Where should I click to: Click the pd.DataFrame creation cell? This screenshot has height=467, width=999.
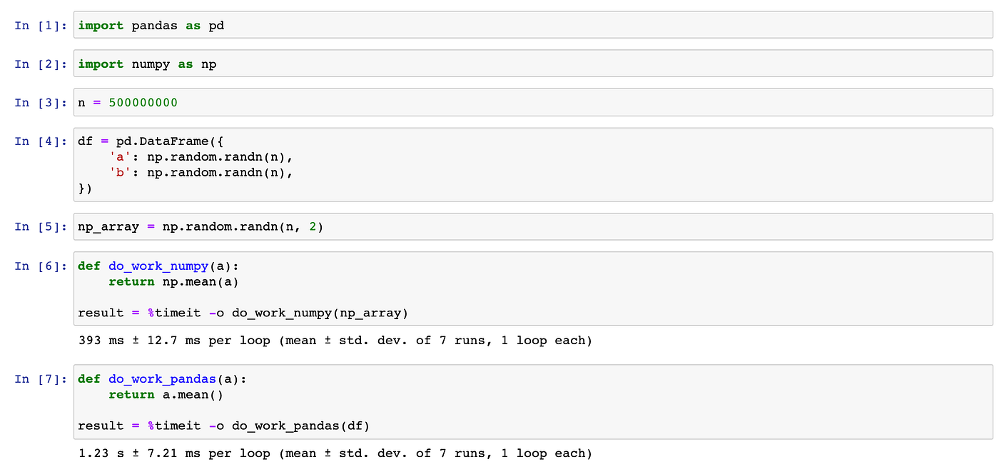coord(533,165)
